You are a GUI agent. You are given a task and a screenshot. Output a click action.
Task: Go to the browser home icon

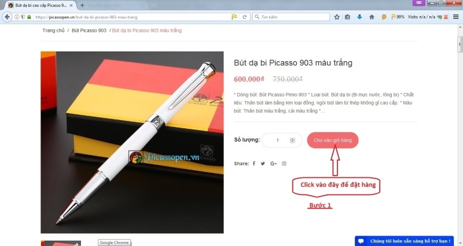(372, 17)
